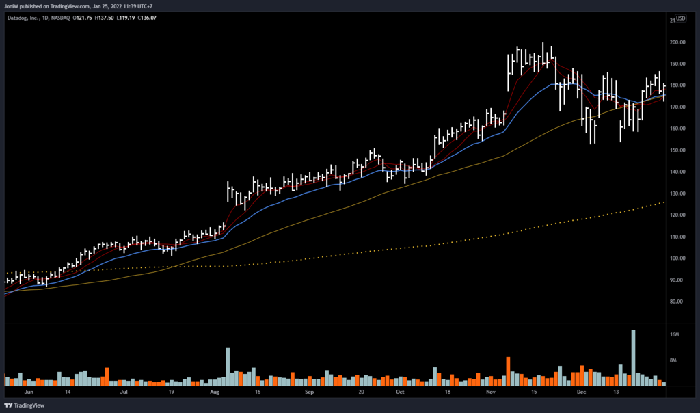
Task: Click the Nov date marker
Action: 490,393
